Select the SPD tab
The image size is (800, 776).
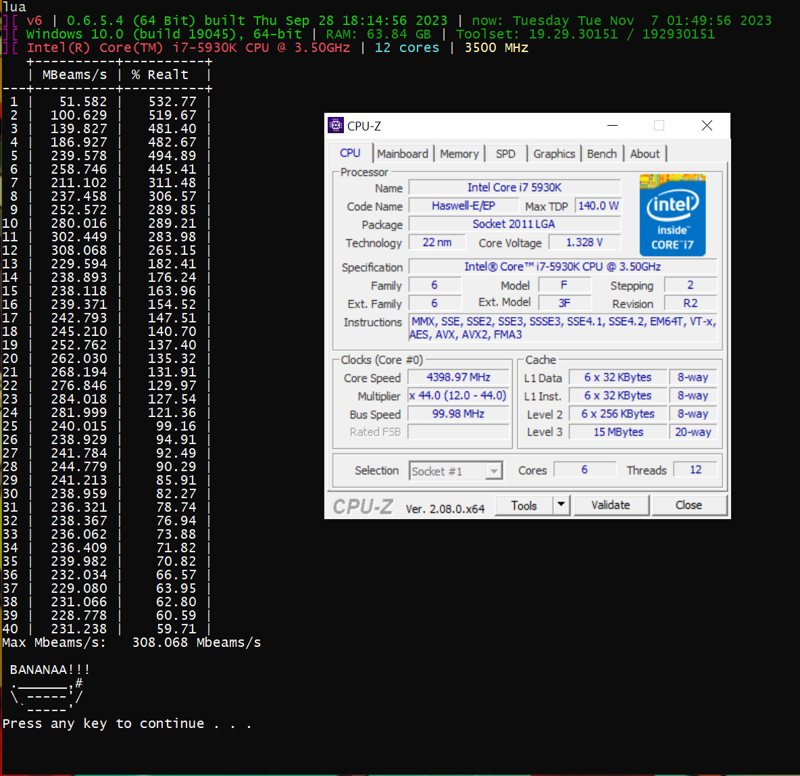(x=505, y=154)
